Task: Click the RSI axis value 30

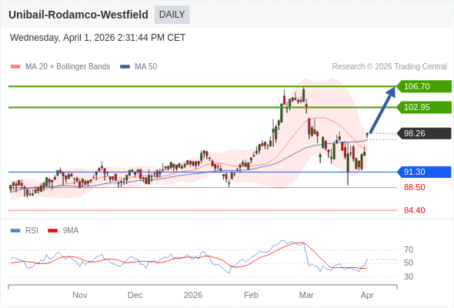Action: click(x=409, y=276)
